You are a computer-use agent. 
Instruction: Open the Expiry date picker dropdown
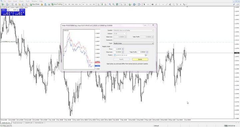pos(146,55)
